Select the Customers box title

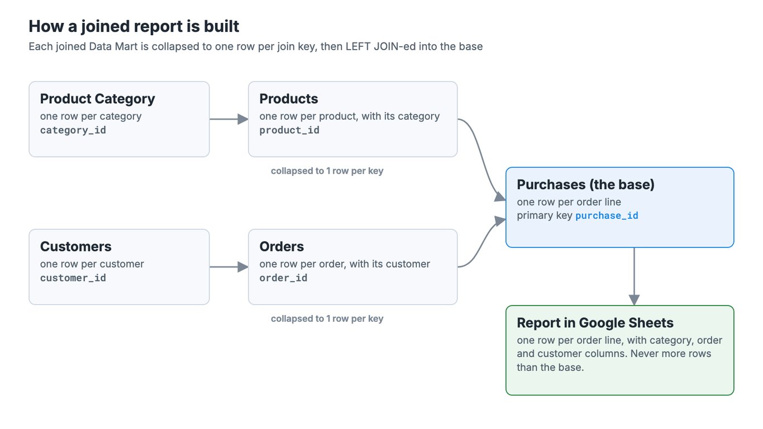point(76,247)
